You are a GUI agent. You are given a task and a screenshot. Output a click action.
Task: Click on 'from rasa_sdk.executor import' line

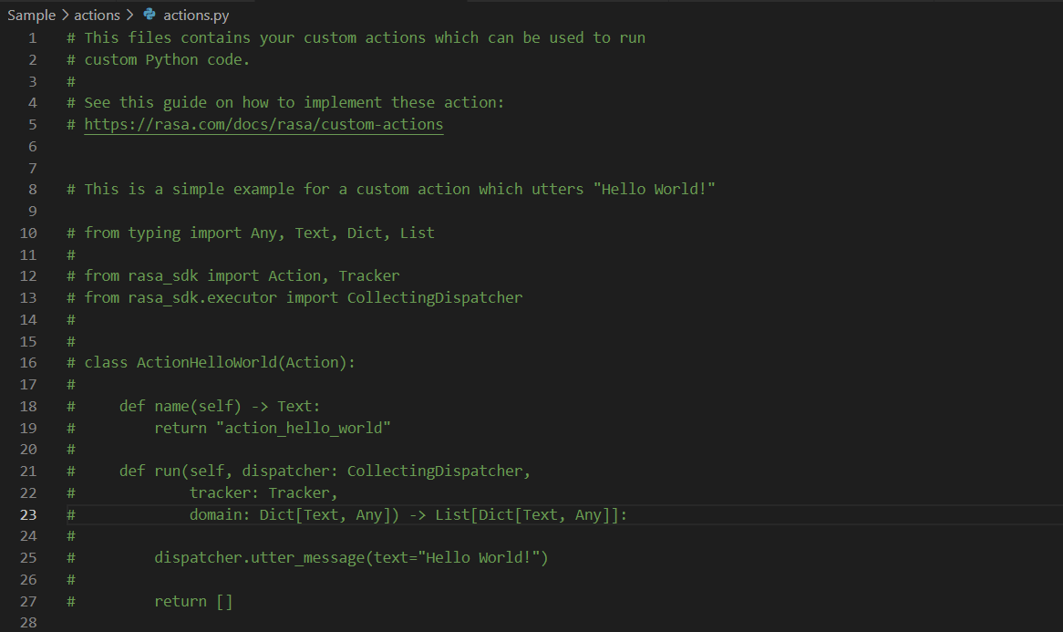click(x=294, y=297)
